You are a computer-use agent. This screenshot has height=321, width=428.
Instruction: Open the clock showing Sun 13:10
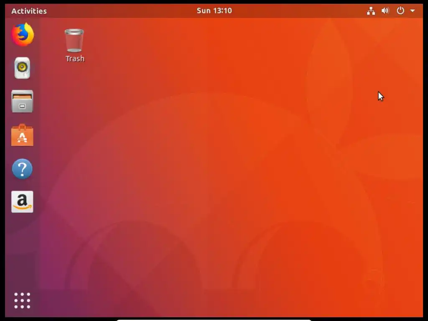click(214, 10)
